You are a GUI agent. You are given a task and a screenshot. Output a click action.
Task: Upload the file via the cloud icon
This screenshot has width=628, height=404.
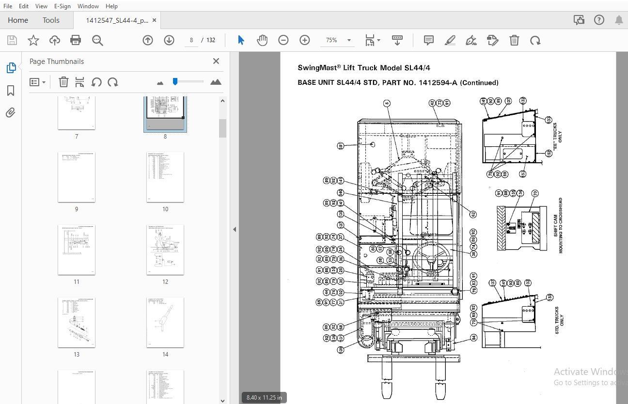(x=55, y=40)
